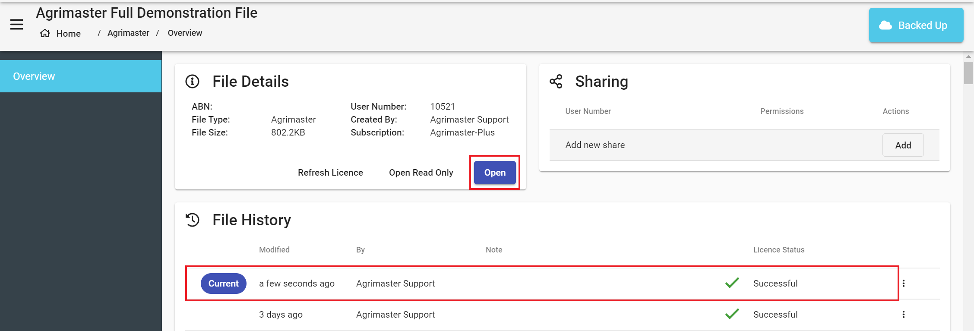Click the Note column header
The image size is (974, 331).
494,250
